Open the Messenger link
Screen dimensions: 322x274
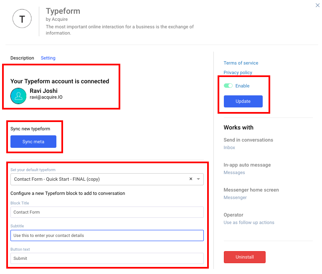[235, 197]
